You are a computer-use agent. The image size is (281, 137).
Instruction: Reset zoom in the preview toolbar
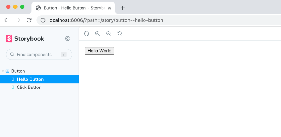tap(120, 34)
